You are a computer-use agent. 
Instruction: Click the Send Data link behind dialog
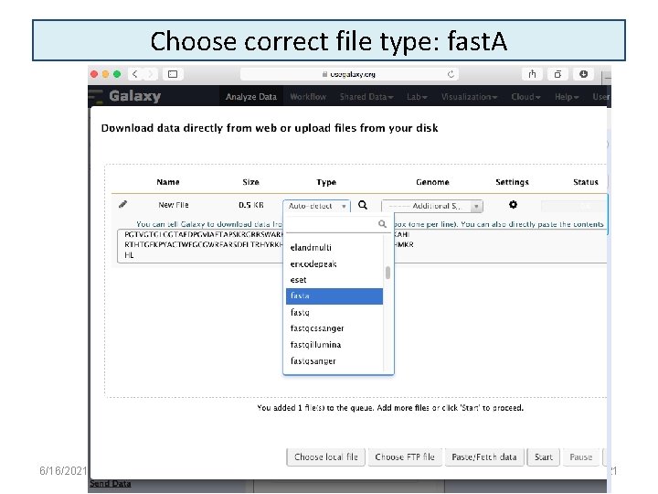[x=110, y=484]
